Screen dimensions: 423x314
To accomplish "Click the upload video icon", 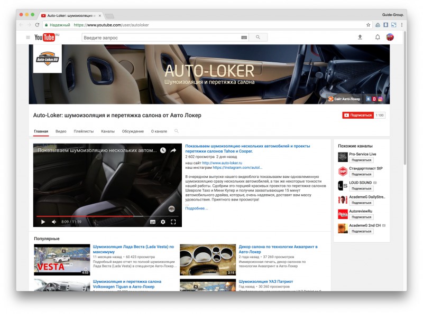I will tap(360, 37).
